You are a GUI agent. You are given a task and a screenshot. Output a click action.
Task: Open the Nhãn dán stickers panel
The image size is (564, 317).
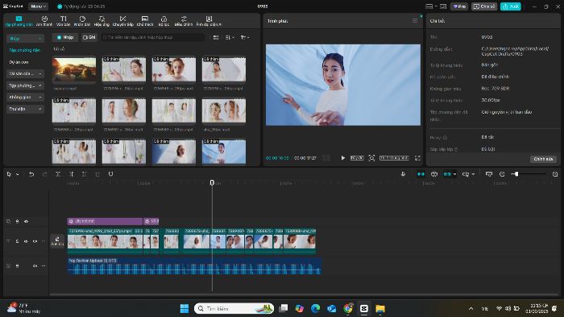pyautogui.click(x=82, y=21)
